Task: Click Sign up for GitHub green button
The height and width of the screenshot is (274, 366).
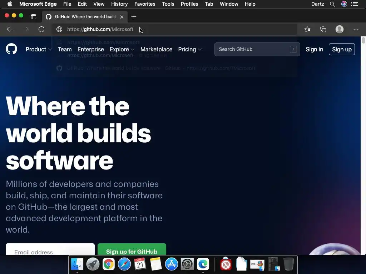Action: [132, 249]
